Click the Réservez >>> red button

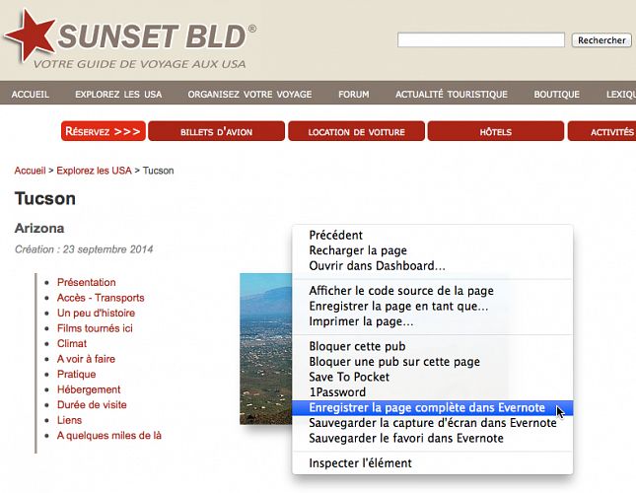[x=103, y=131]
